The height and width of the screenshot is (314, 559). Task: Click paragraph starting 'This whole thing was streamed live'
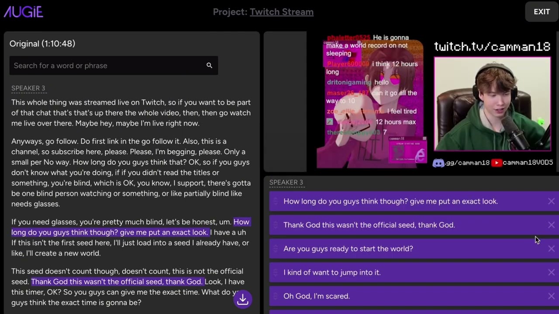(x=131, y=113)
